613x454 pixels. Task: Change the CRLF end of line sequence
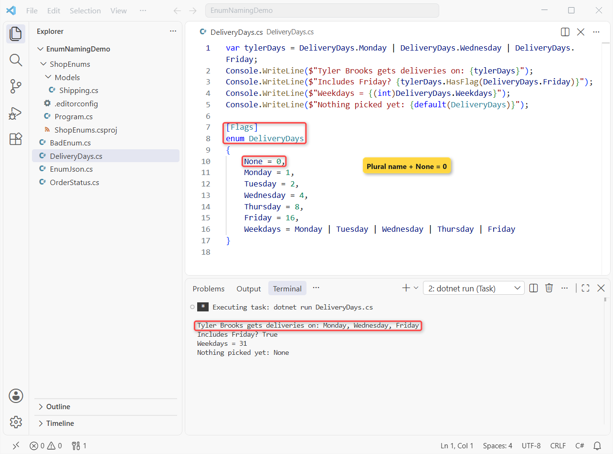[x=558, y=446]
